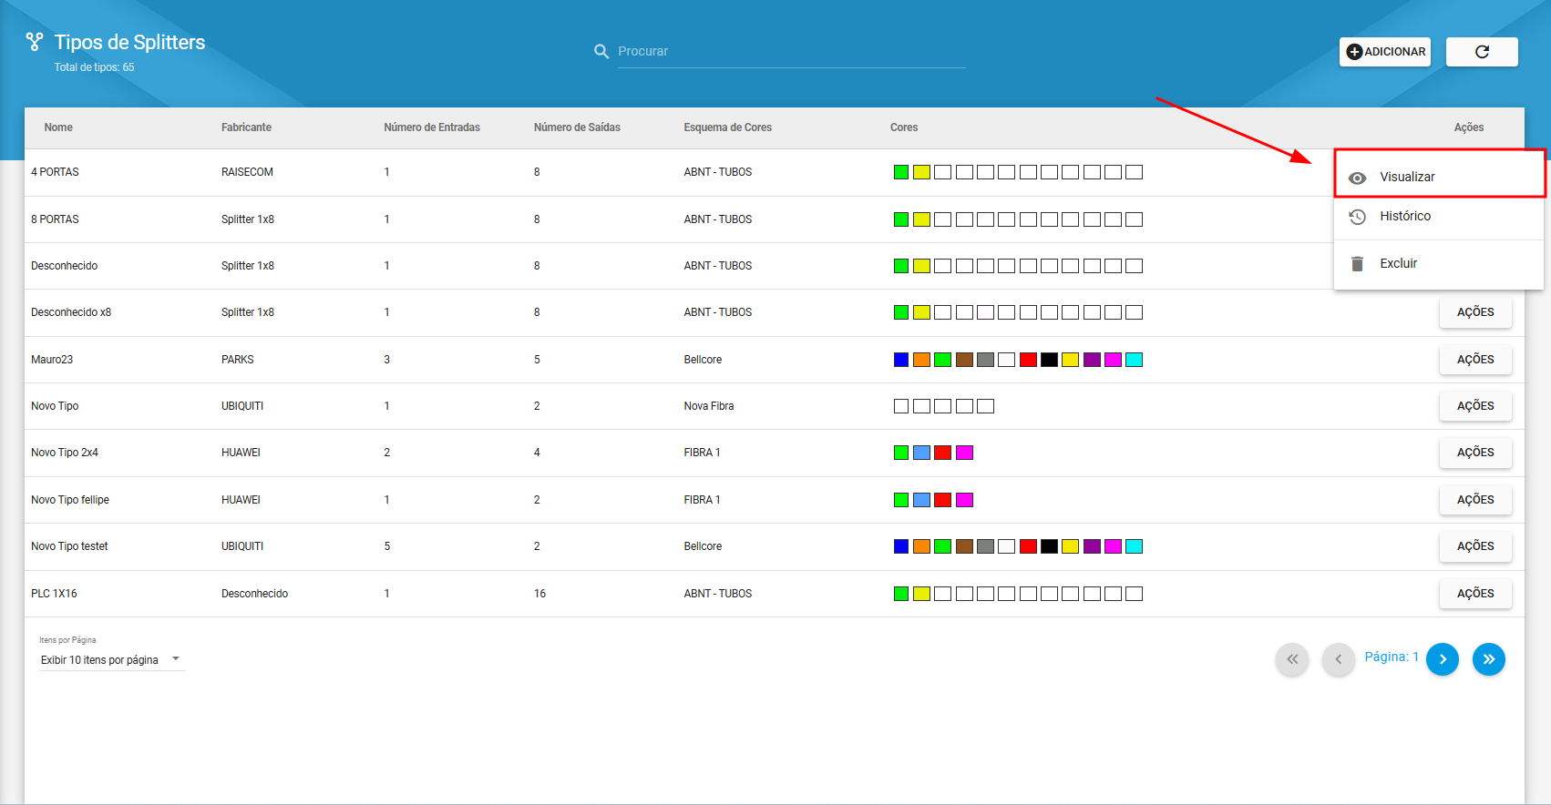Click Bellcore in Novo Tipo testet row
This screenshot has width=1551, height=805.
pyautogui.click(x=703, y=546)
